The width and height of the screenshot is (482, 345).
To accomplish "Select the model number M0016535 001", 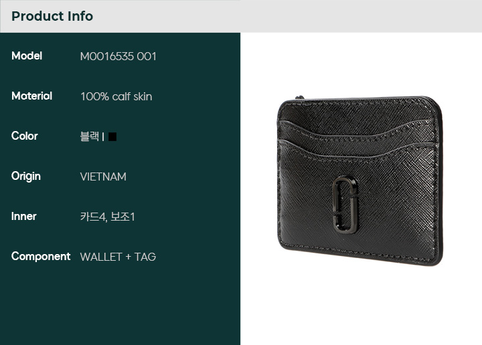I will (118, 56).
